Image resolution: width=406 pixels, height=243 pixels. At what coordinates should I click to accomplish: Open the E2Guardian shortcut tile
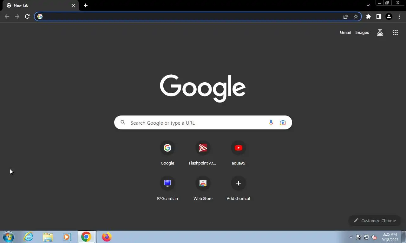167,189
